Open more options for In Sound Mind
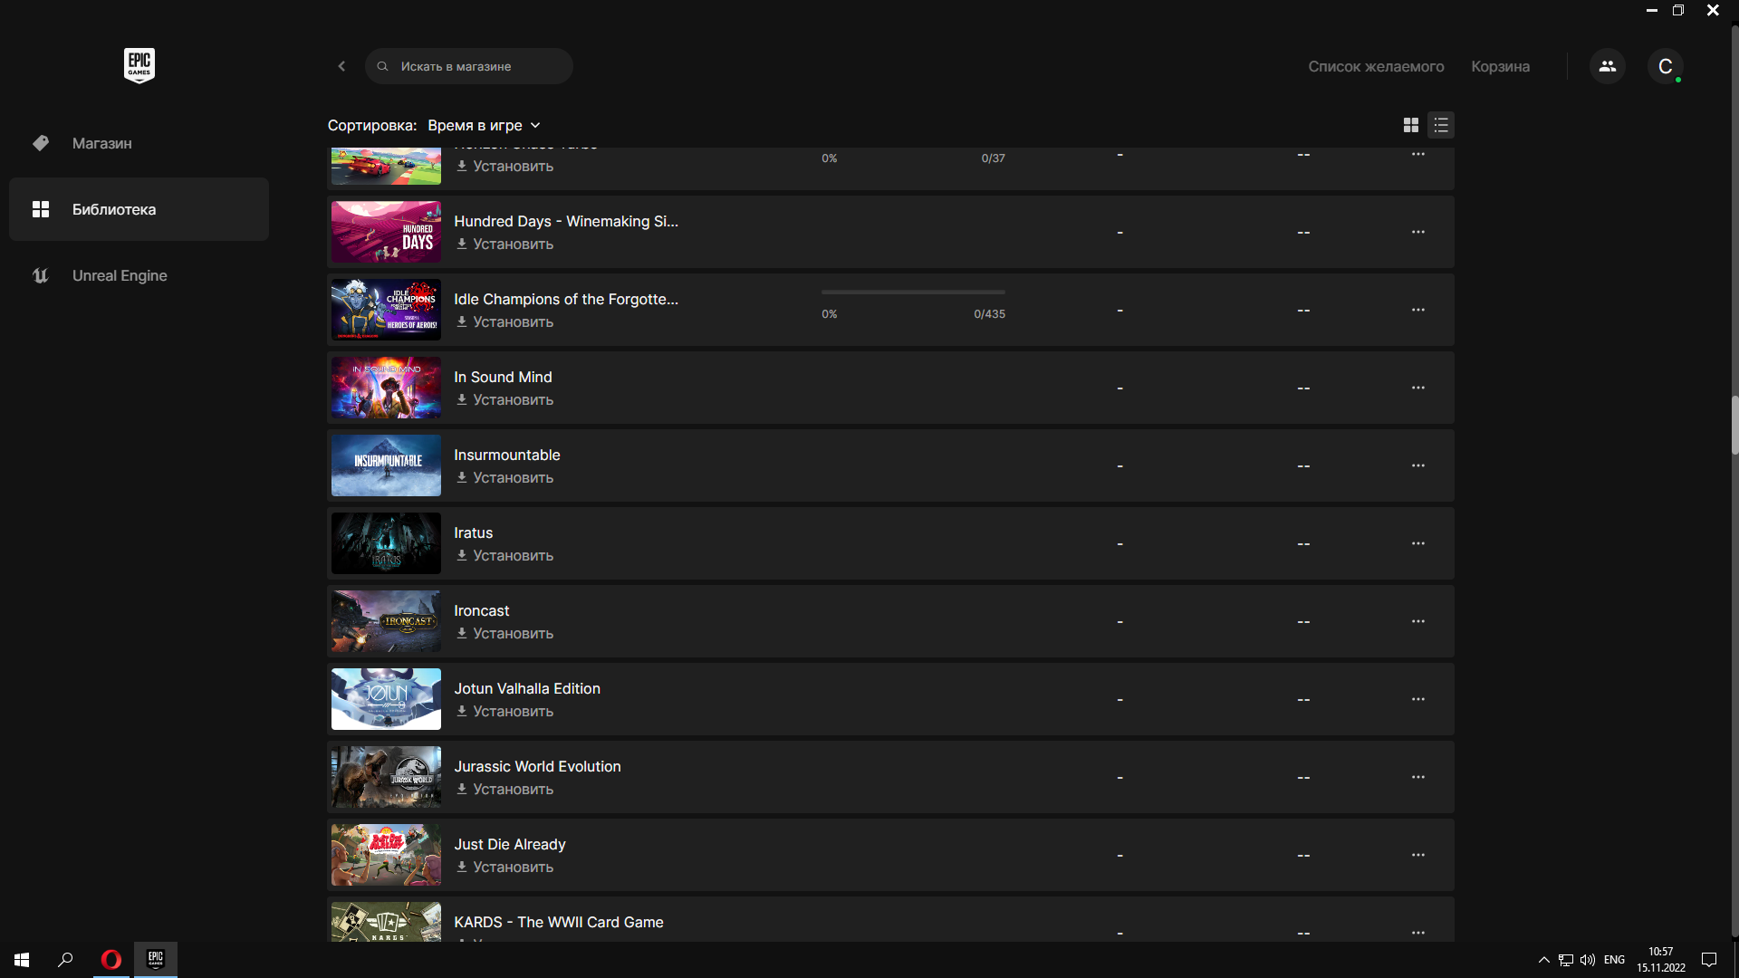The width and height of the screenshot is (1739, 978). point(1418,388)
